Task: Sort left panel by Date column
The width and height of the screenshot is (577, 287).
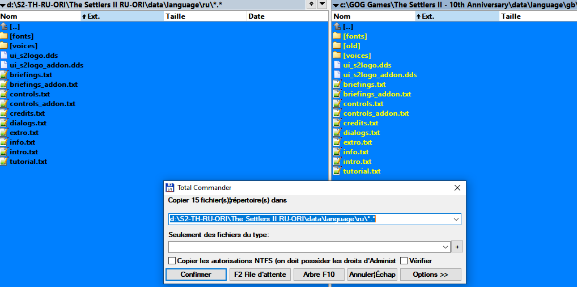Action: 287,16
